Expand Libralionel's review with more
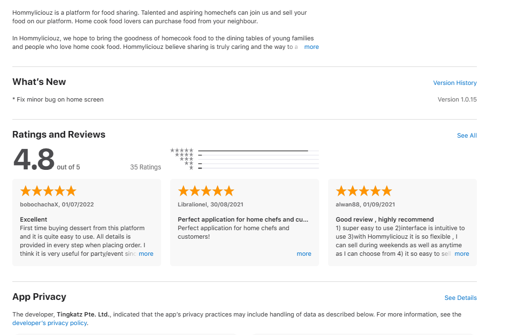Screen dimensions: 511x335 [304, 254]
